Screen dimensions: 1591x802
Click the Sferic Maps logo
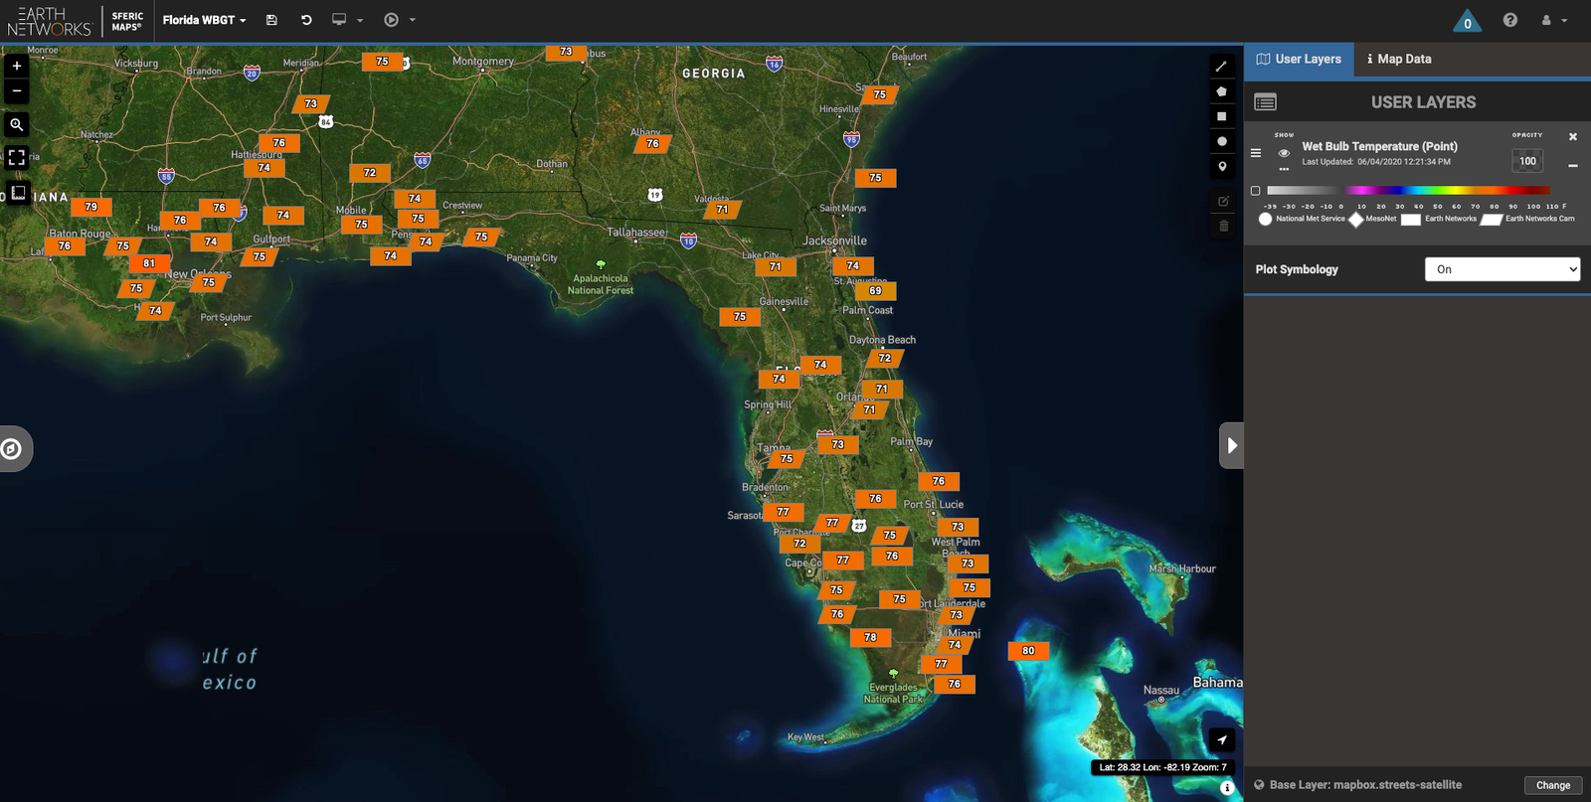[127, 21]
